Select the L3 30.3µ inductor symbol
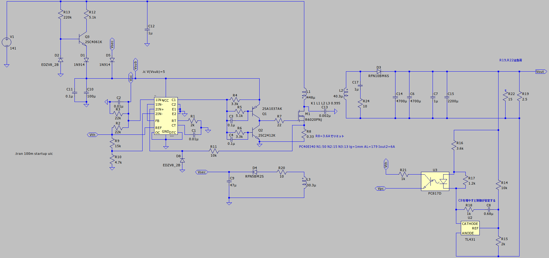The width and height of the screenshot is (549, 258). [304, 182]
